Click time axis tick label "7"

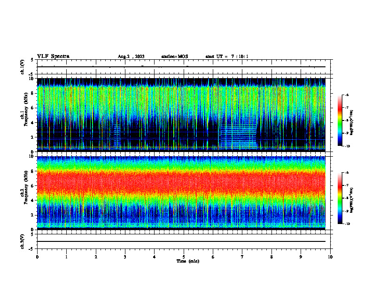[242, 257]
